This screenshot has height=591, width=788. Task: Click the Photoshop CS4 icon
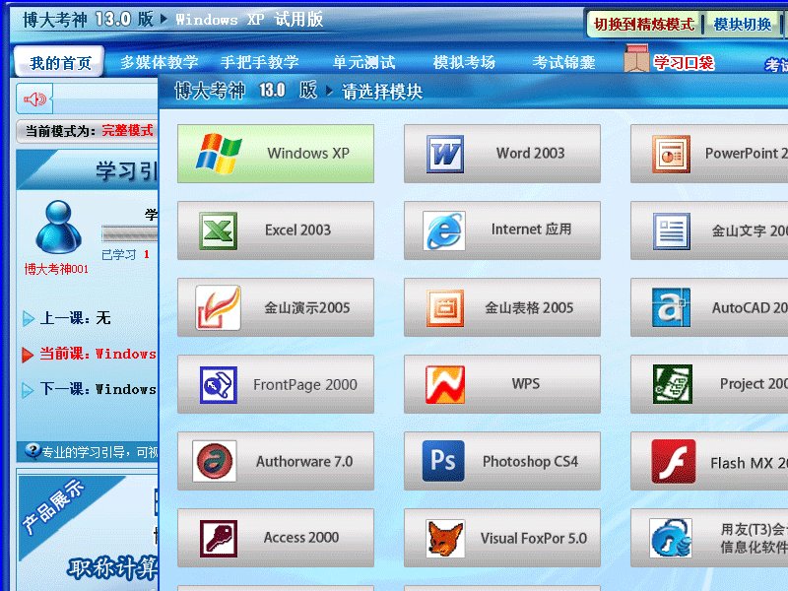[443, 461]
